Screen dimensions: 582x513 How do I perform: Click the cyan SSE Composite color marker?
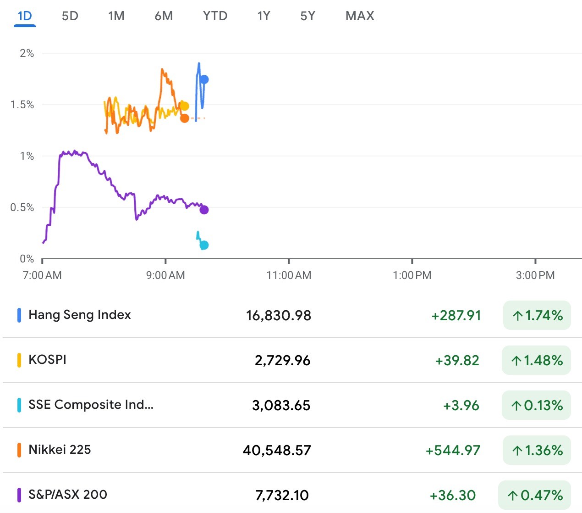pos(19,405)
